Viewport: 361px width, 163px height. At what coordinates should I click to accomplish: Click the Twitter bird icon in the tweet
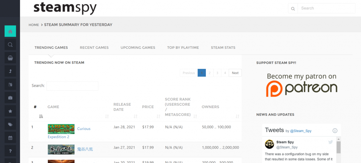331,142
